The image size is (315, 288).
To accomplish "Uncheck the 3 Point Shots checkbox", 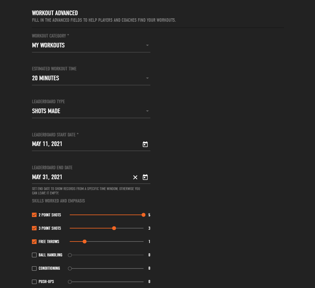I will 34,228.
